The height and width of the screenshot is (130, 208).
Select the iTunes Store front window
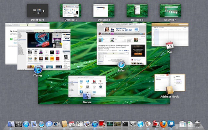pos(44,50)
